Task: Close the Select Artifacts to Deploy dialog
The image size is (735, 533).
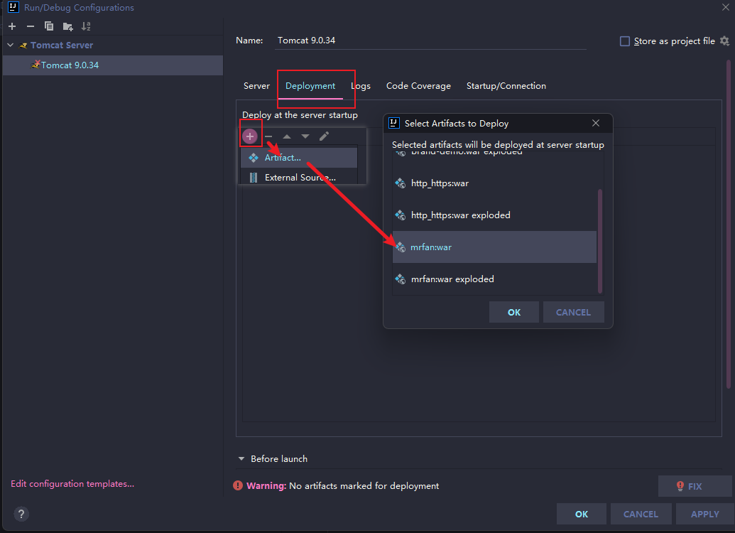Action: pyautogui.click(x=596, y=123)
